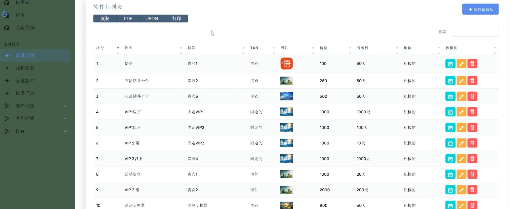This screenshot has height=209, width=515.
Task: Sort the table by 价格 column header
Action: [323, 48]
